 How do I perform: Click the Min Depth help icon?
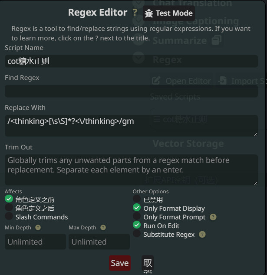38,227
